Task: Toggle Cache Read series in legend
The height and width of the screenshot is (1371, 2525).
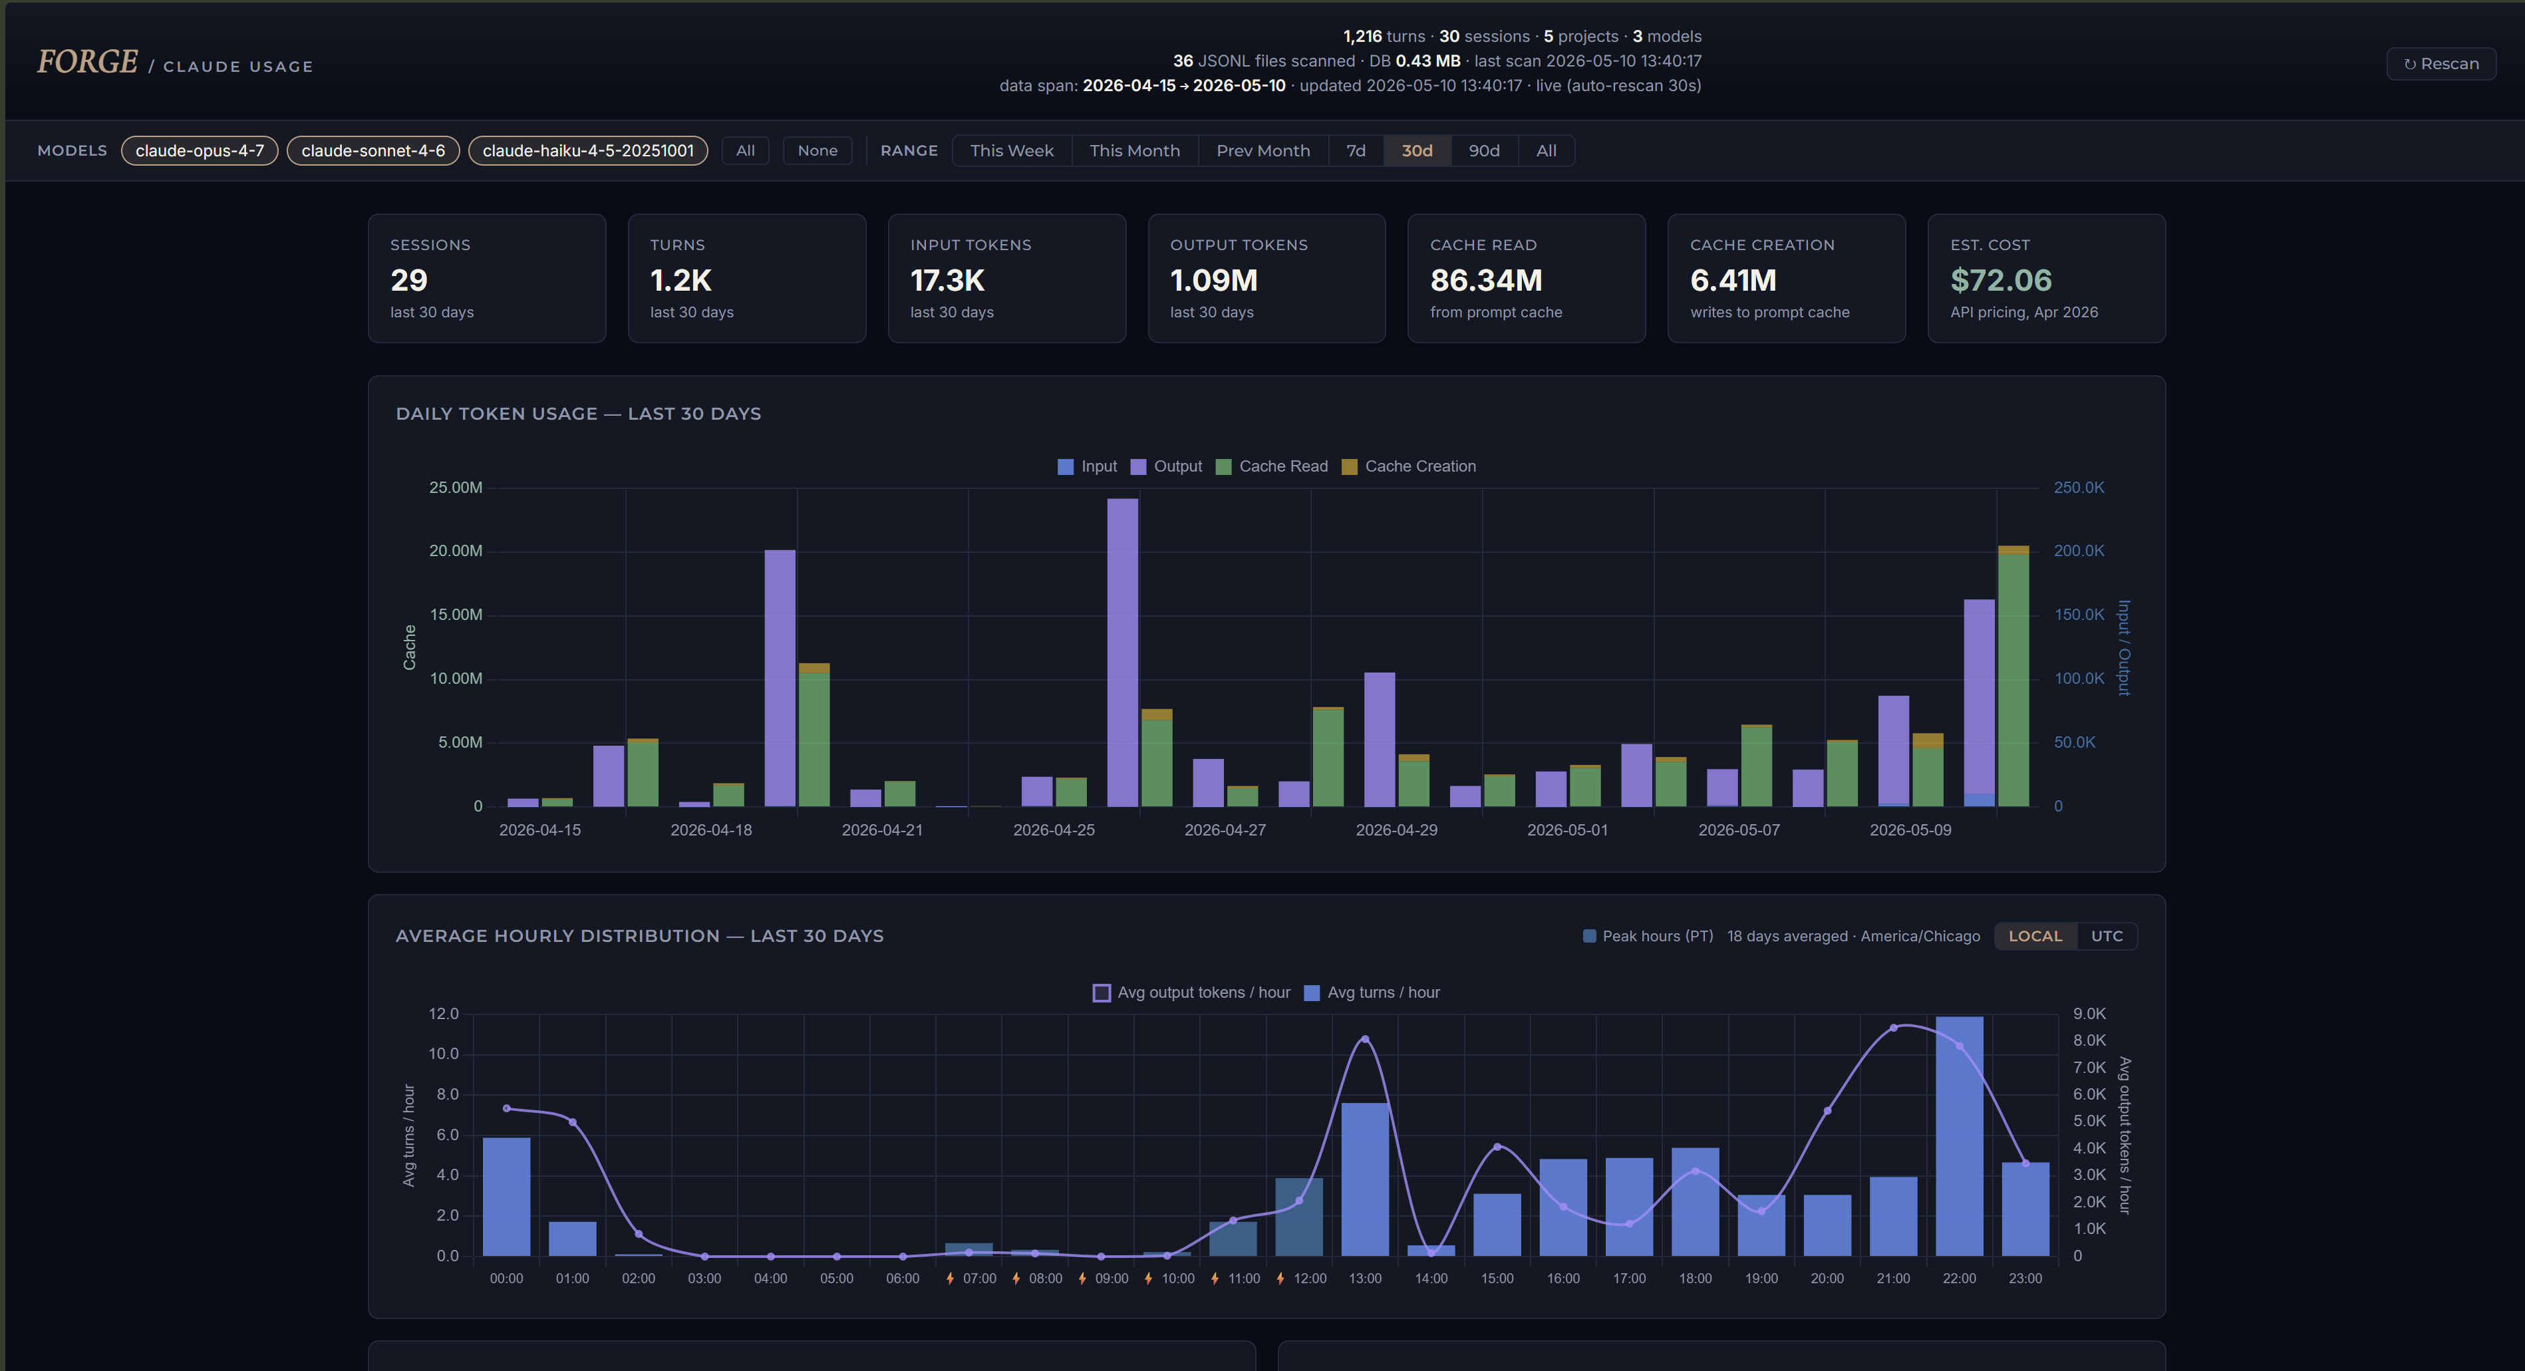Action: (1272, 466)
